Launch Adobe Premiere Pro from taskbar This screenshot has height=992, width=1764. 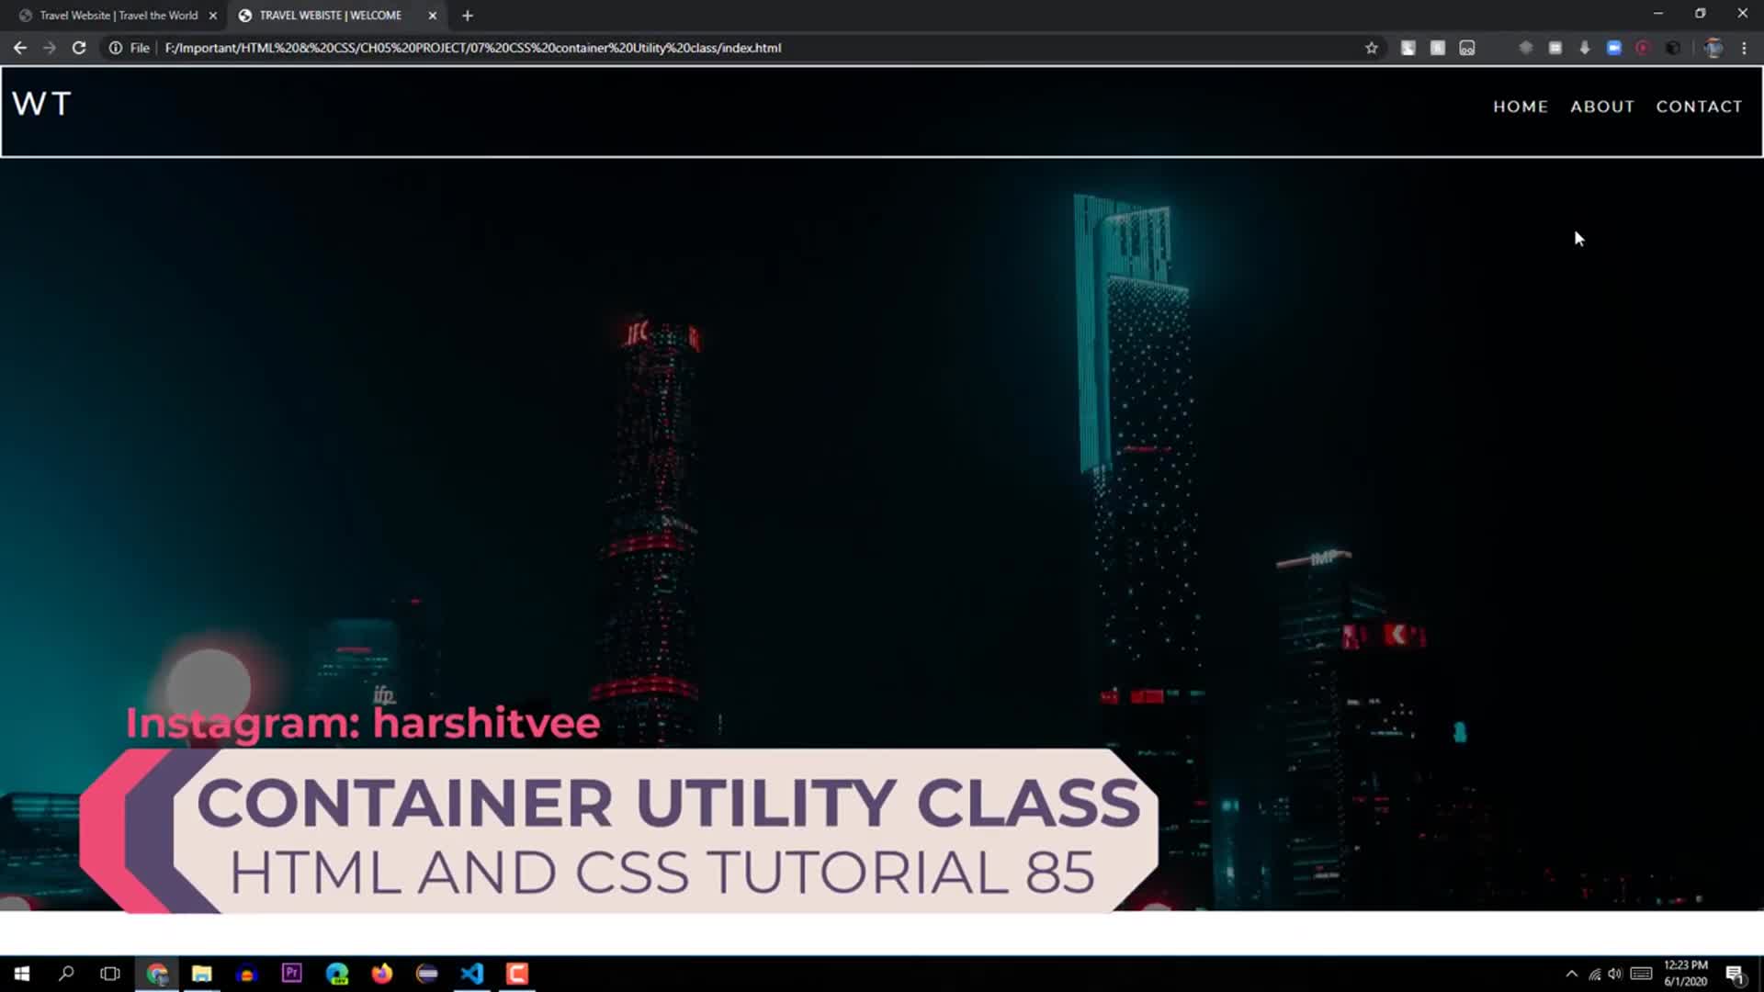[x=291, y=974]
